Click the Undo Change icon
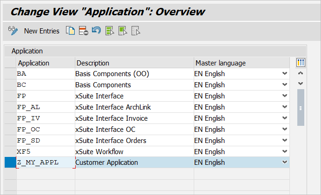The height and width of the screenshot is (195, 321). point(96,31)
